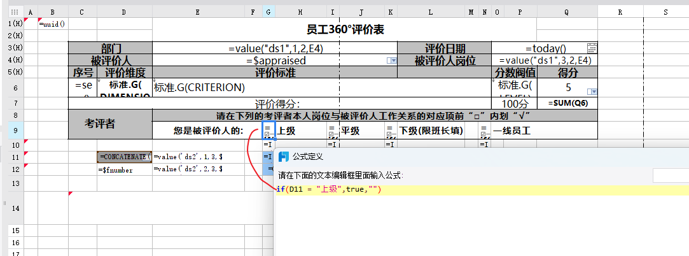Select the 被评价人 label cell
This screenshot has height=256, width=689.
click(110, 60)
